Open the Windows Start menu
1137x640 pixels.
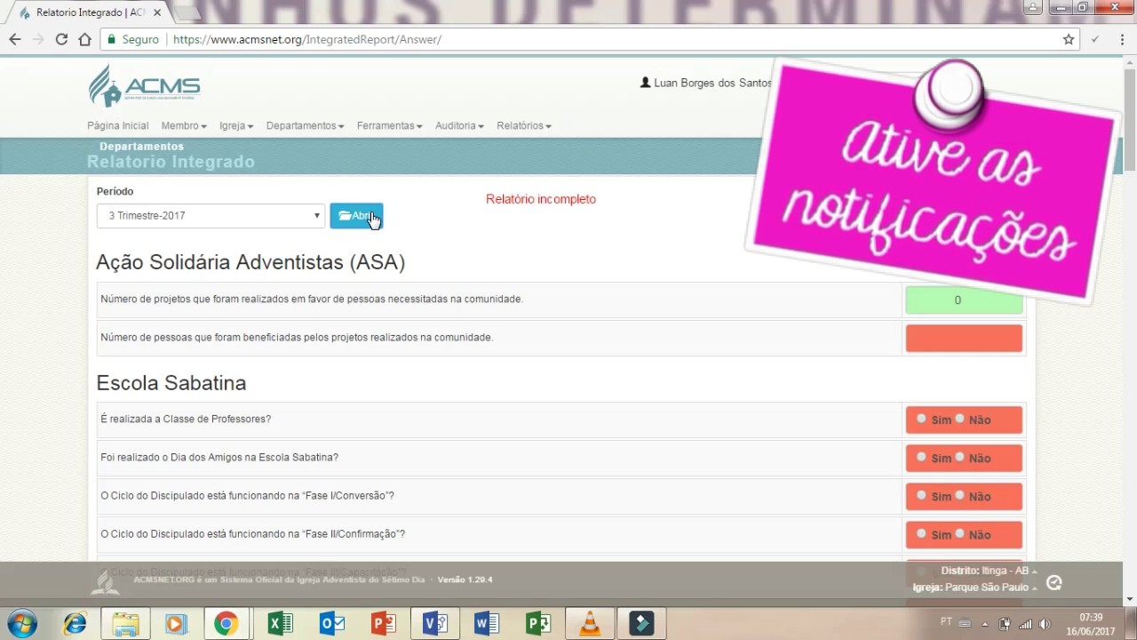coord(21,623)
